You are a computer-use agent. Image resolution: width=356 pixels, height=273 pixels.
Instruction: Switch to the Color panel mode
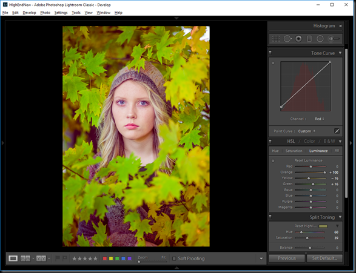pos(309,142)
